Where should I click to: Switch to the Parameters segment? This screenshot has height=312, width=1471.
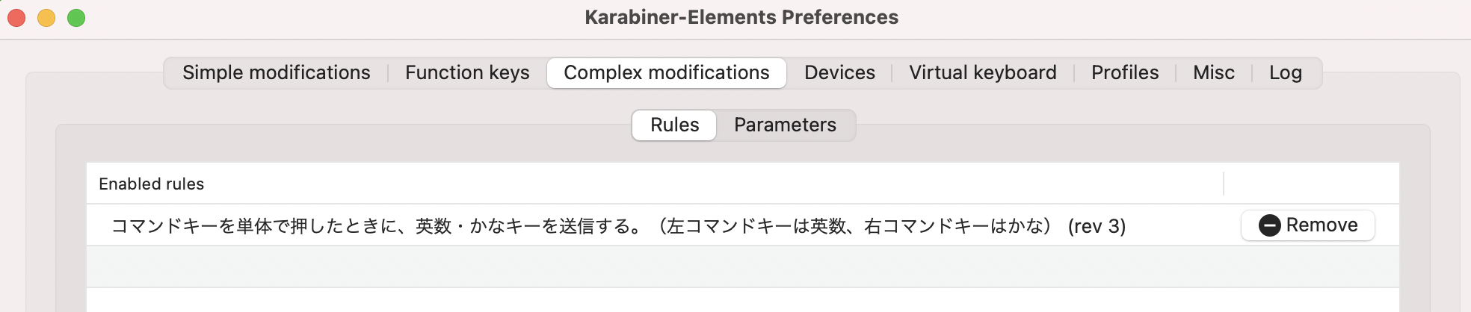click(785, 125)
